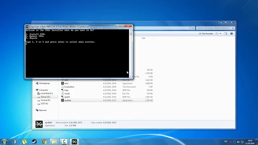258x145 pixels.
Task: Click the volume icon in system tray
Action: click(238, 142)
